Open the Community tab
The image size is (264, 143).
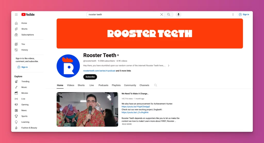tap(130, 85)
